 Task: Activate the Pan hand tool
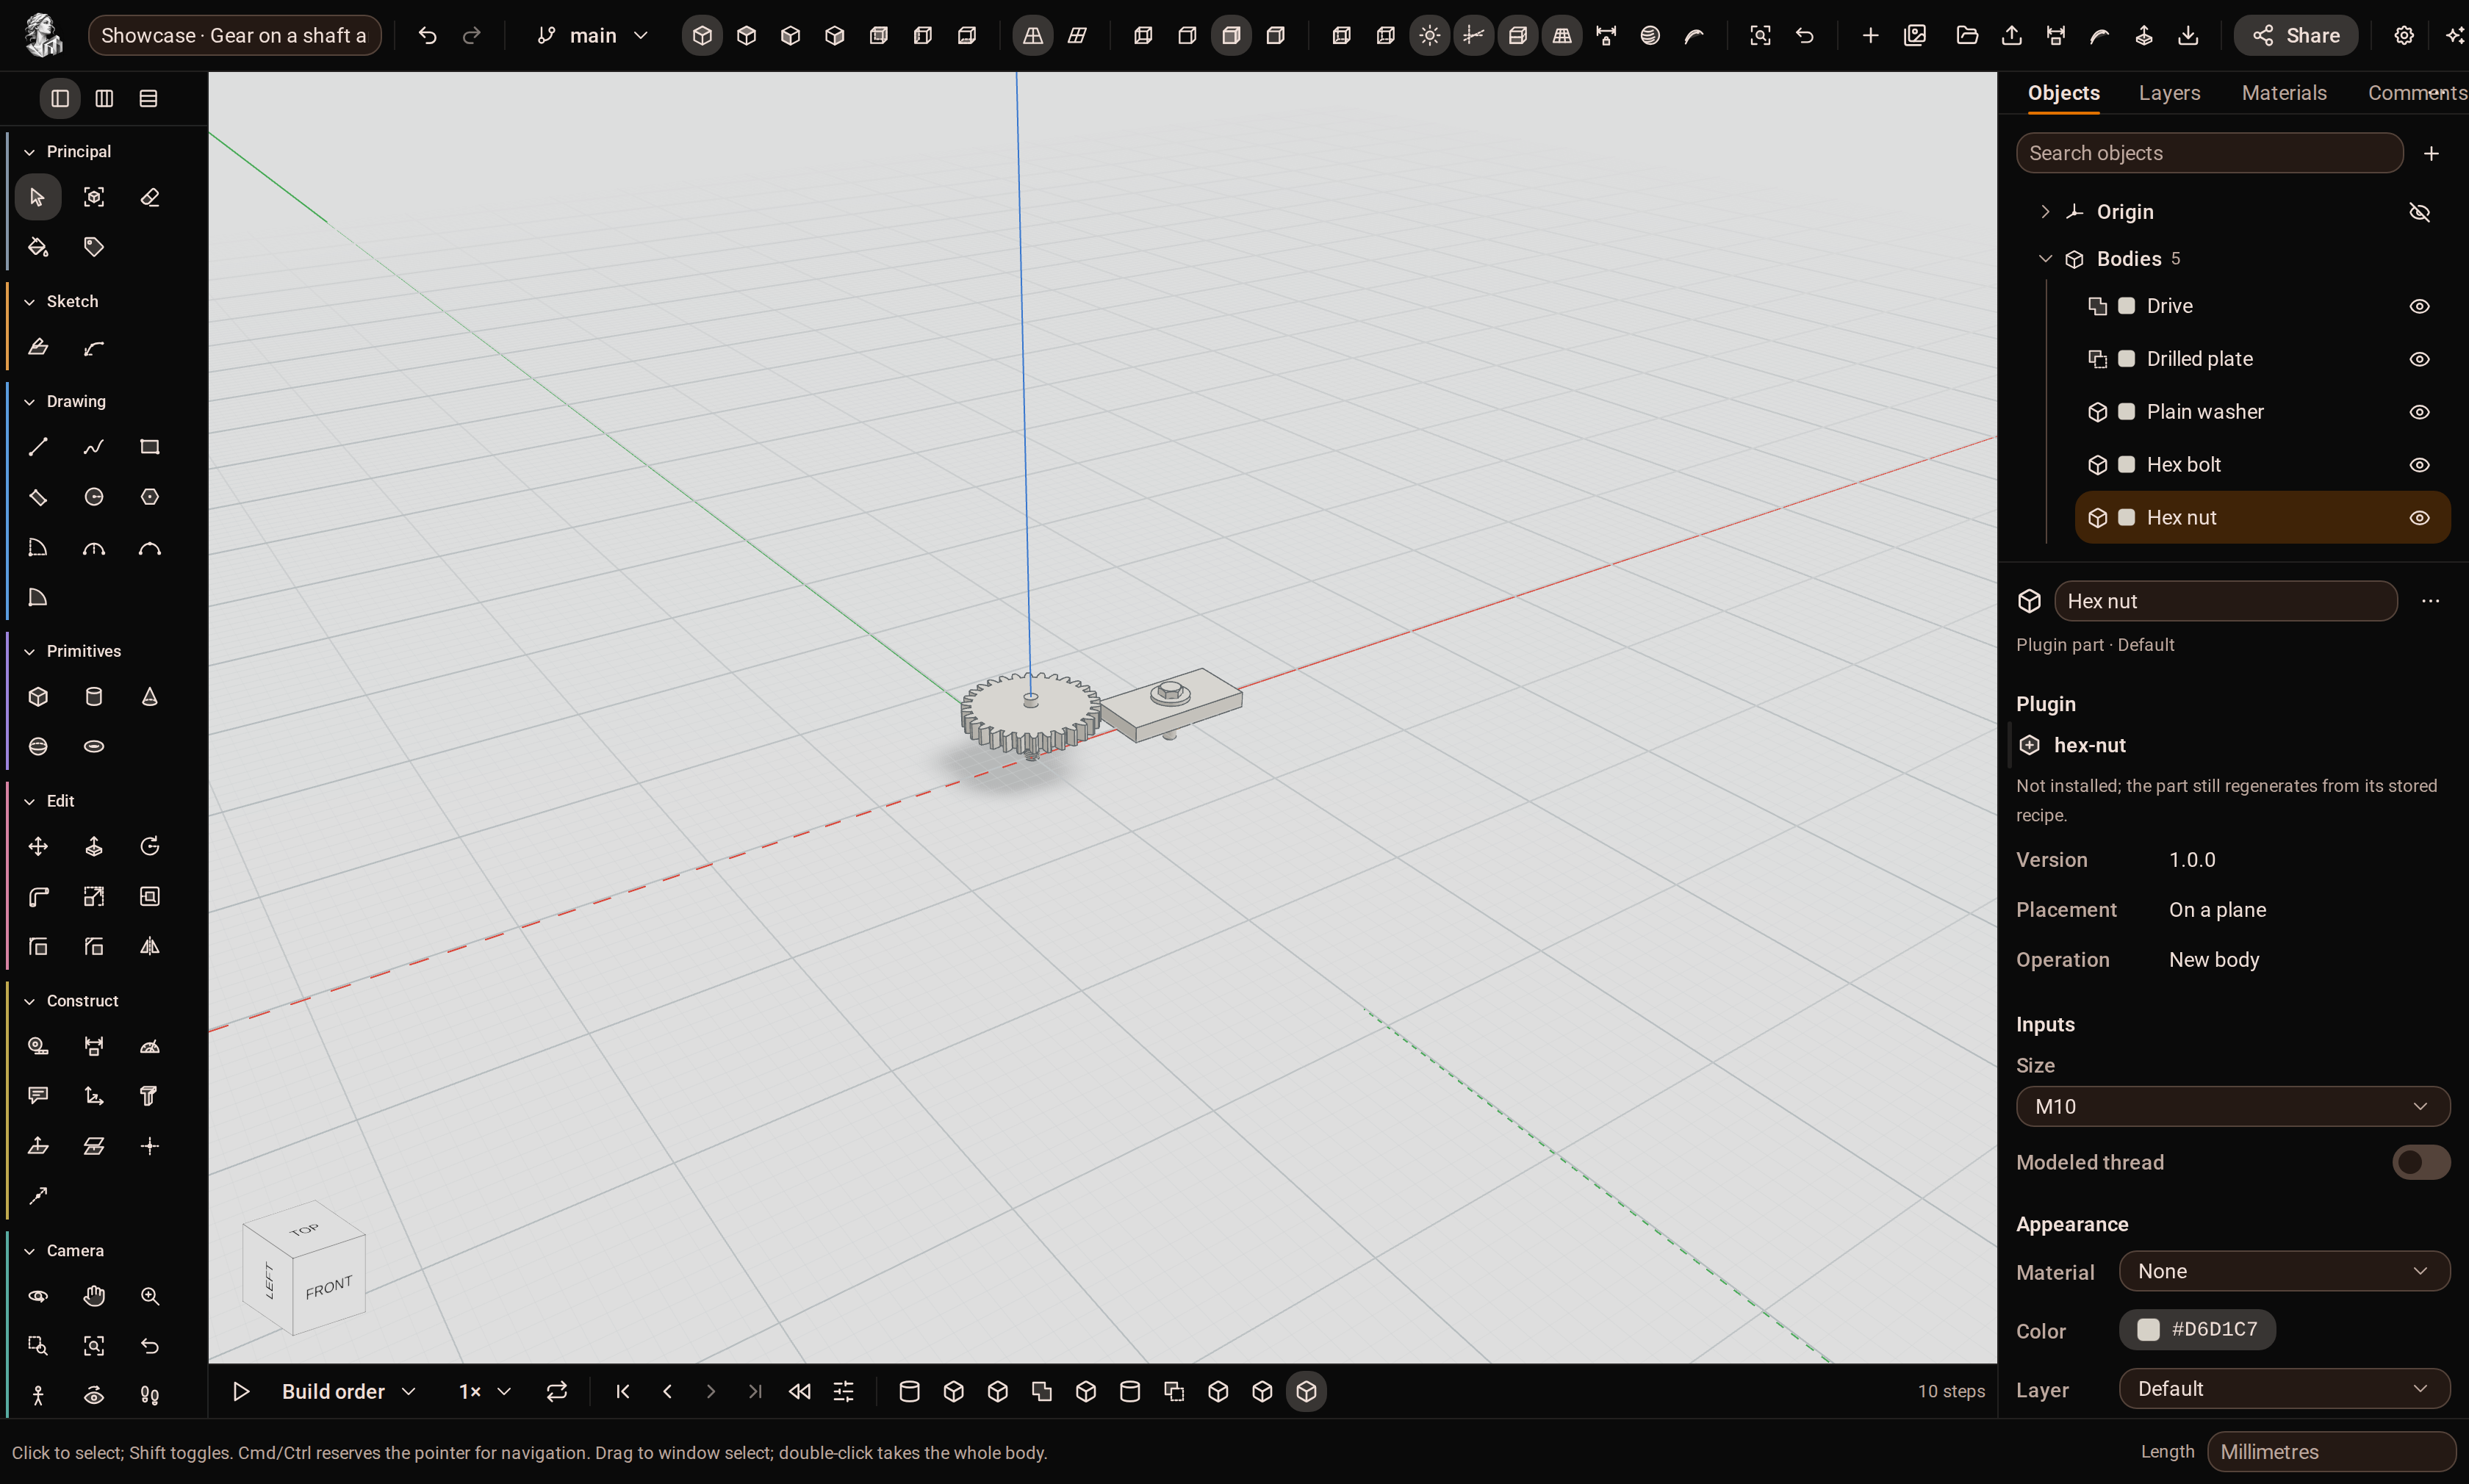[94, 1297]
